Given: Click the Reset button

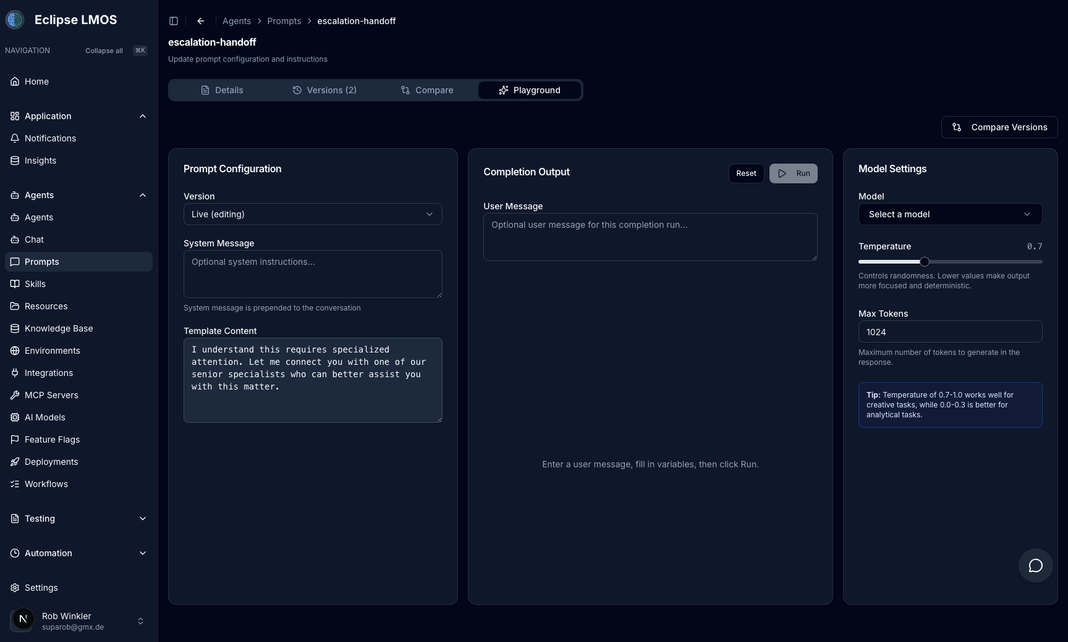Looking at the screenshot, I should click(746, 173).
